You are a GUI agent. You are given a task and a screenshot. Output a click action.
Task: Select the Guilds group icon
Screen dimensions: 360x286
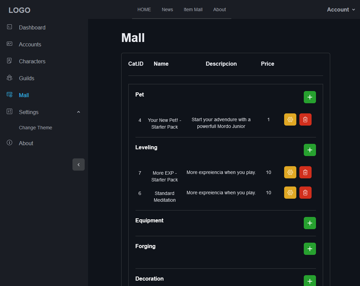9,78
